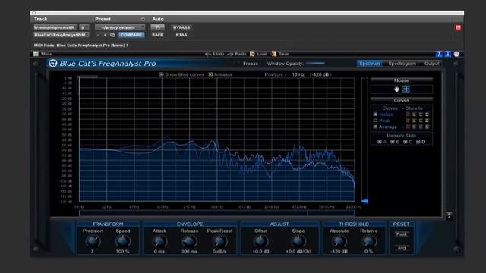Click the SAFE automation button
This screenshot has width=486, height=273.
pyautogui.click(x=157, y=35)
